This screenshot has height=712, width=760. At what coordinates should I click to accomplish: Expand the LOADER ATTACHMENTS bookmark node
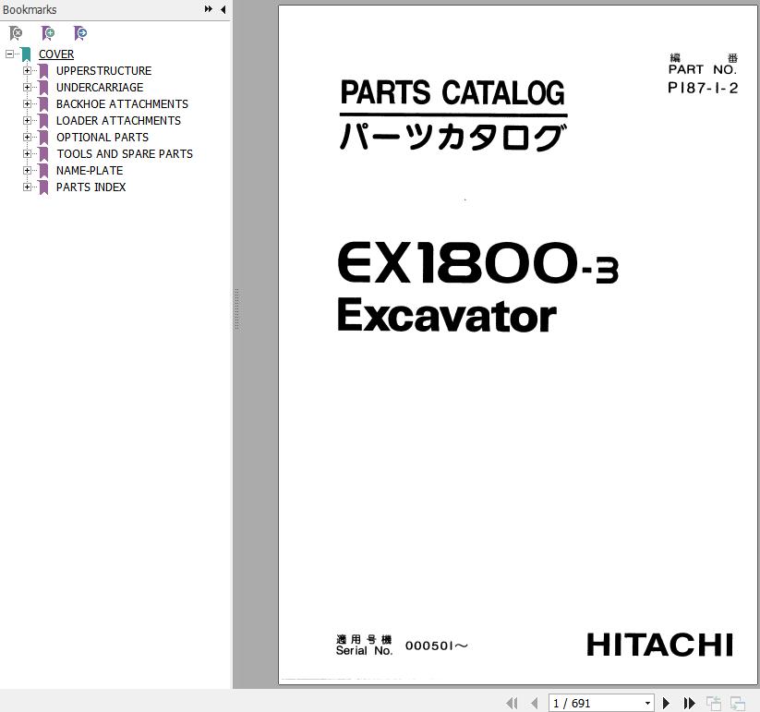27,121
